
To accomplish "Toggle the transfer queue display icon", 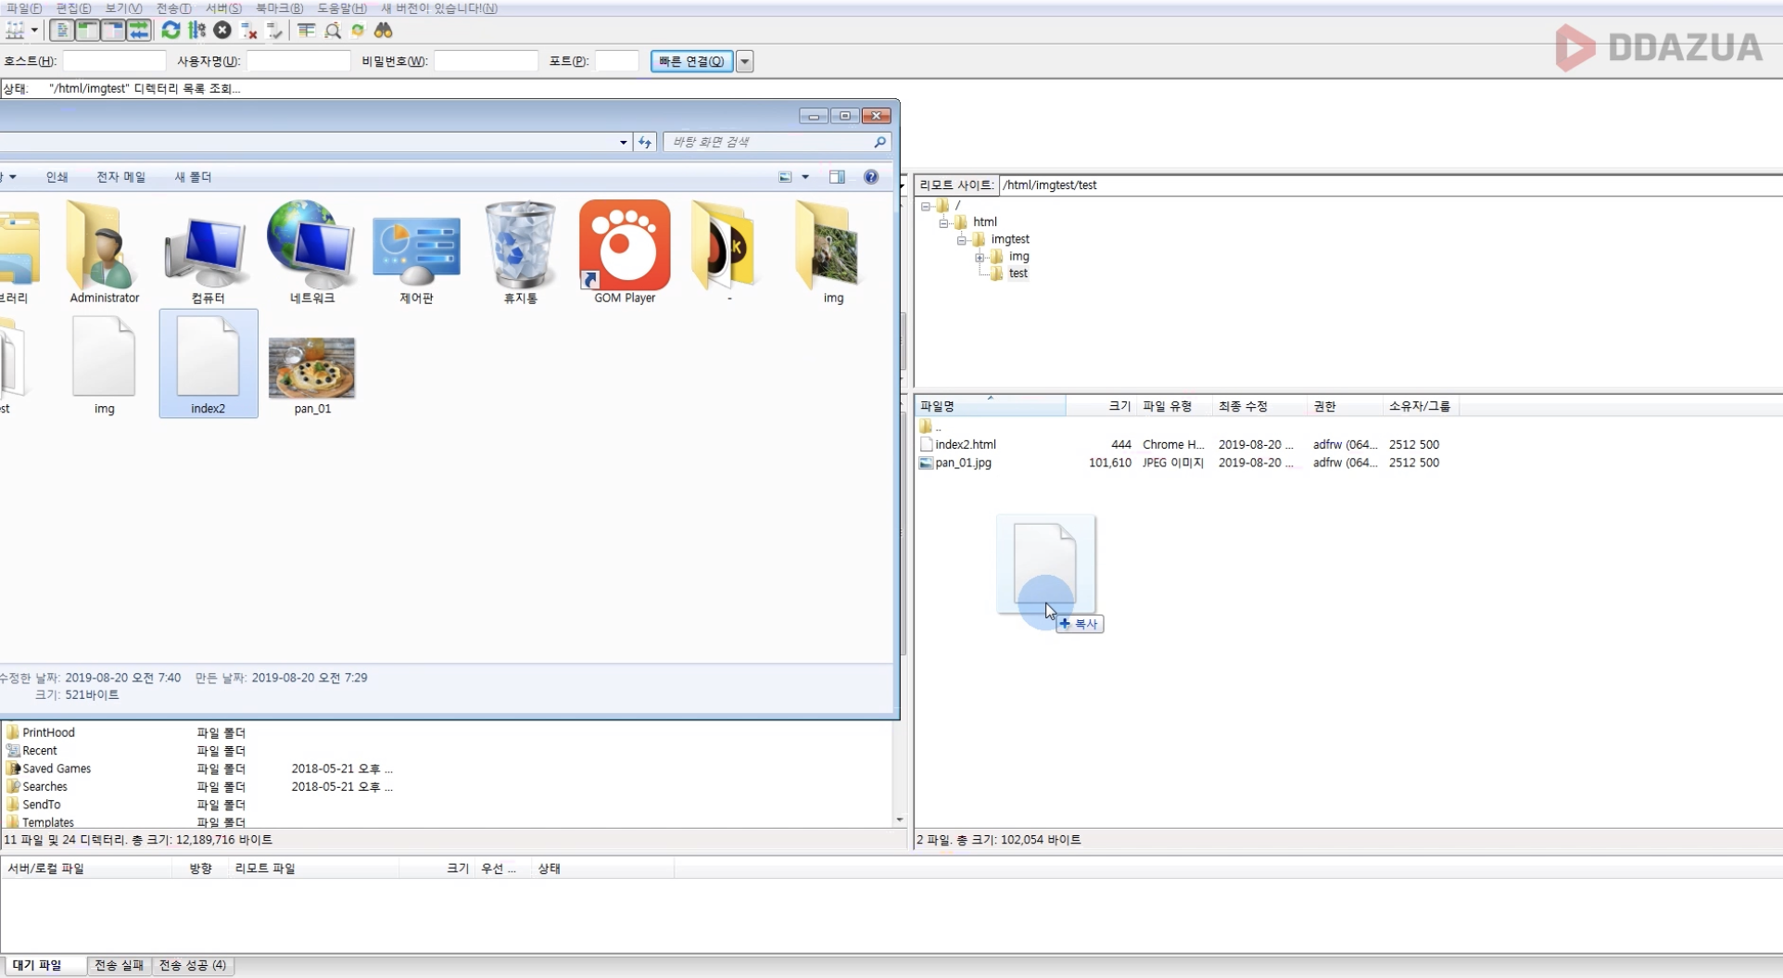I will [x=139, y=31].
